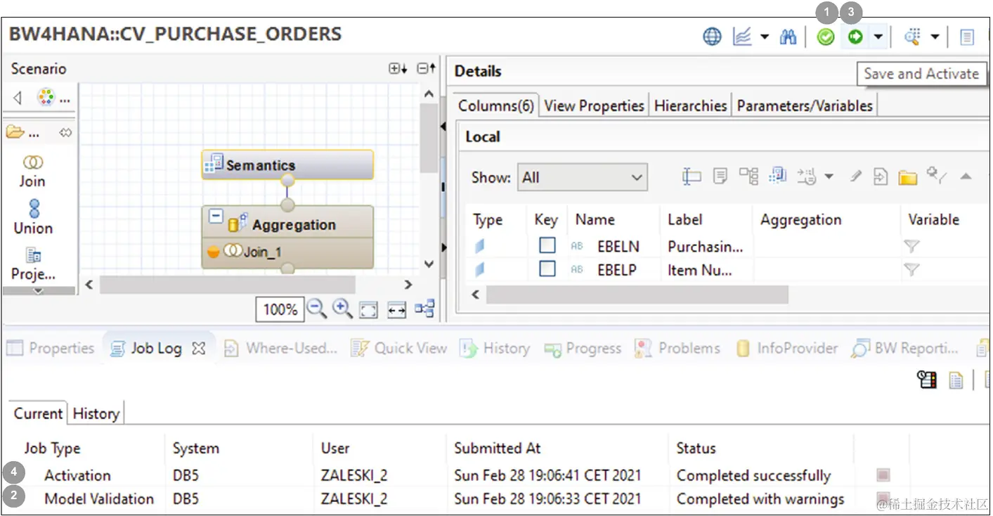Select the Columns(6) tab
This screenshot has width=993, height=516.
(x=496, y=105)
